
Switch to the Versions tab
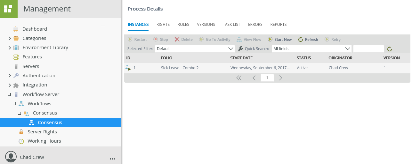tap(206, 25)
